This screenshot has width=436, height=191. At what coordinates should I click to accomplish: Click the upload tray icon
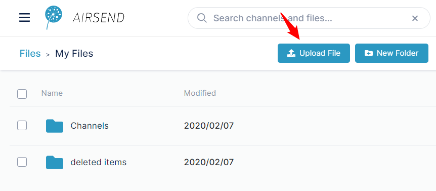coord(291,53)
